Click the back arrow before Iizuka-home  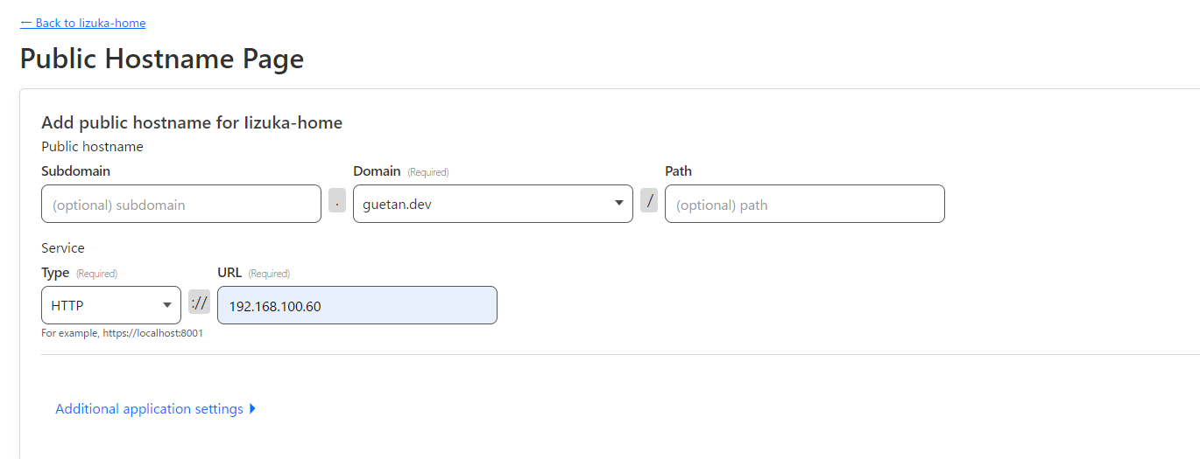point(26,23)
